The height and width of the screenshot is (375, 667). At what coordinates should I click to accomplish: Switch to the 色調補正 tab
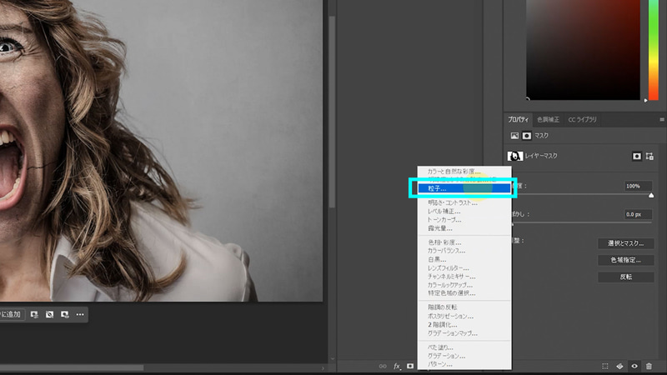tap(548, 119)
